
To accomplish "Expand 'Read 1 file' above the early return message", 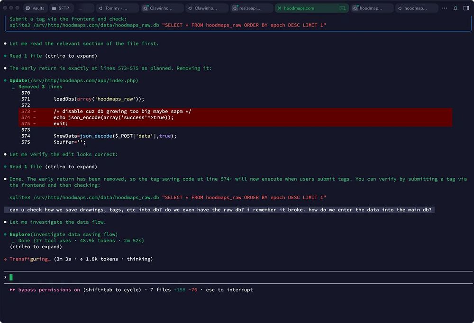I will click(53, 56).
